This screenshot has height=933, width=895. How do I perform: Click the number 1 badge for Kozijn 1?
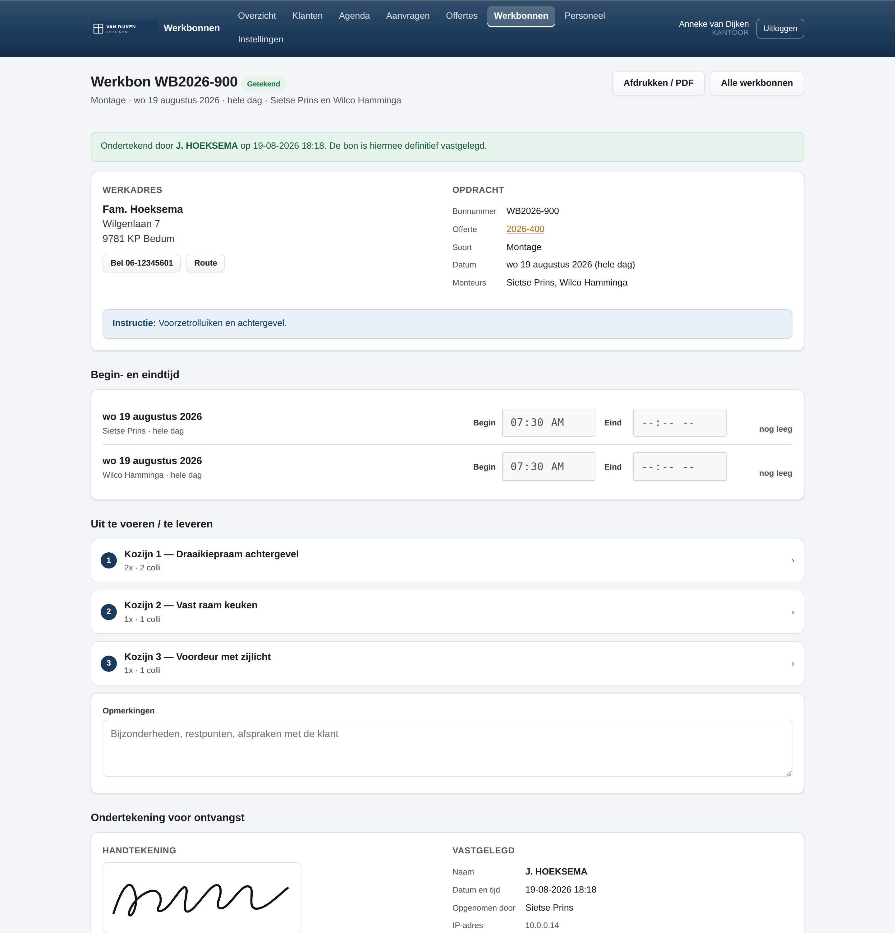click(x=108, y=560)
